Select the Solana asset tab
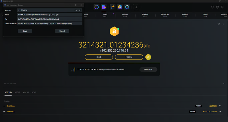This screenshot has width=228, height=122. pos(105,15)
